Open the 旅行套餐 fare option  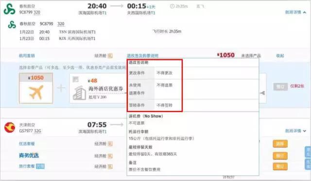(x=27, y=166)
